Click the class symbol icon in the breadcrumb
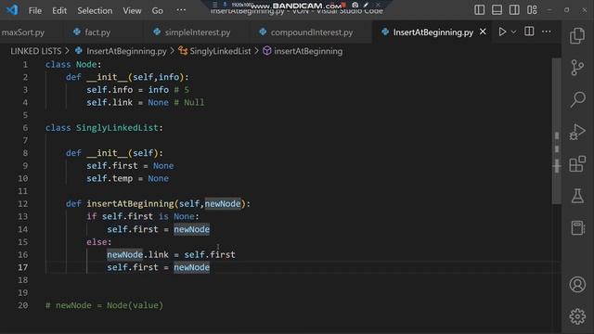The image size is (594, 334). 183,51
